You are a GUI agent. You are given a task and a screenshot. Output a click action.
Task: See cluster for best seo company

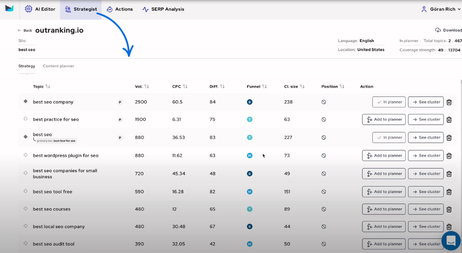point(426,102)
